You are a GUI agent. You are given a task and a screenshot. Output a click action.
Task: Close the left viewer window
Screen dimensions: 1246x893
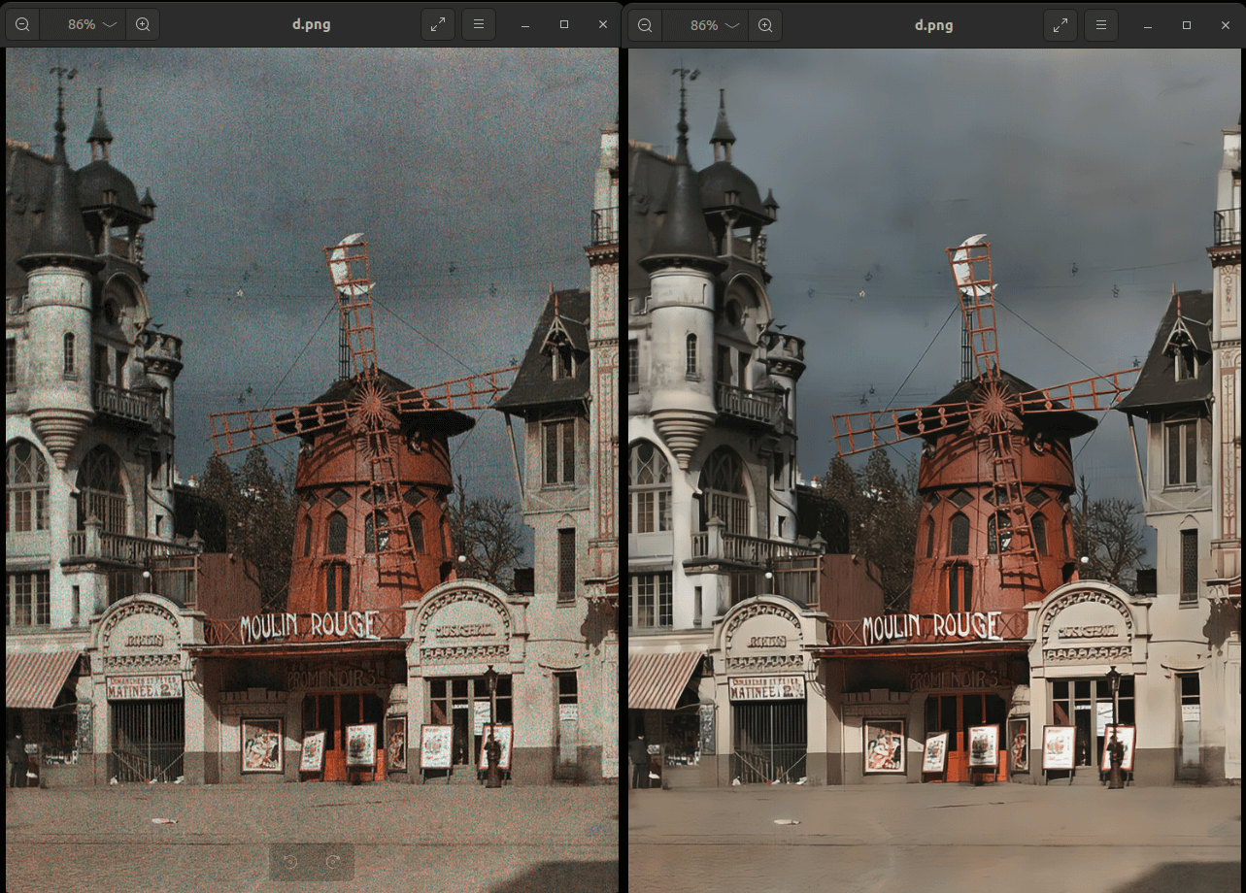(603, 24)
